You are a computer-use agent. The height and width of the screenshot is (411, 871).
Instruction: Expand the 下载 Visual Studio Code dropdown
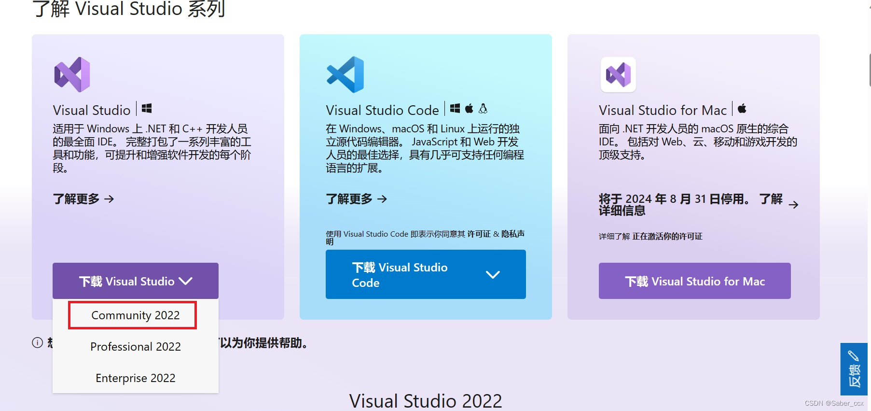[x=426, y=274]
